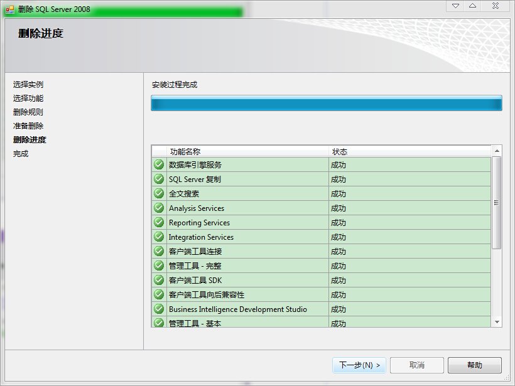The image size is (515, 386).
Task: Click green checkmark icon beside SQL Server 复制
Action: 159,179
